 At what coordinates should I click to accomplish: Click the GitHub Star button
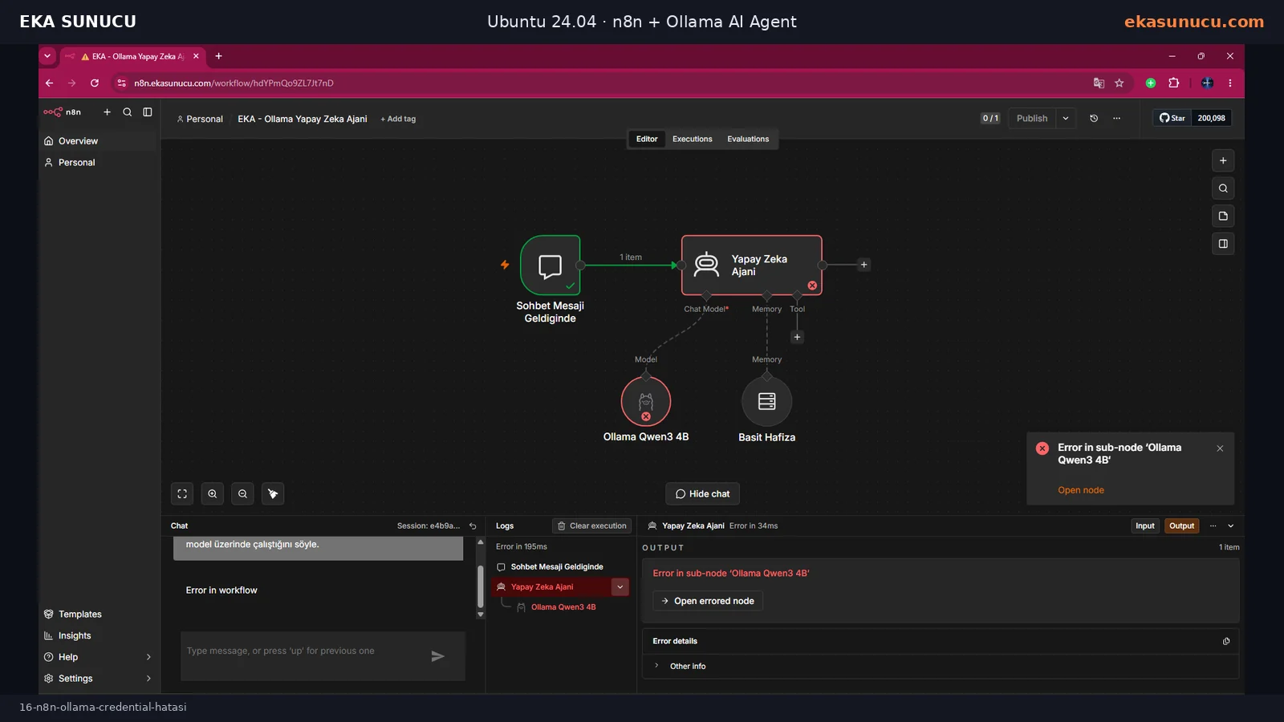(1172, 118)
